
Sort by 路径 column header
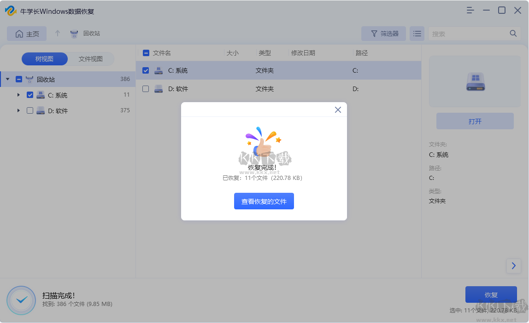pos(361,53)
